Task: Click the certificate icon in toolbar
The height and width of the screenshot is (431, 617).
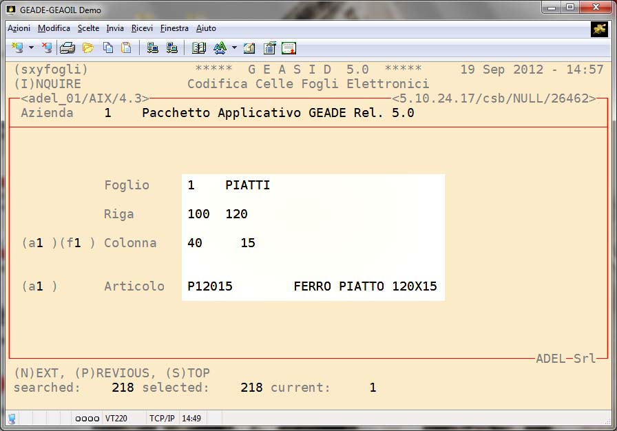Action: pyautogui.click(x=289, y=48)
